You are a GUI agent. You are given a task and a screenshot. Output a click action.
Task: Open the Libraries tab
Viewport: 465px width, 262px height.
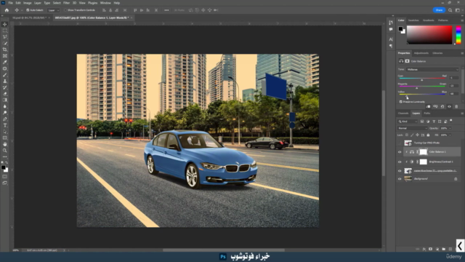point(437,53)
